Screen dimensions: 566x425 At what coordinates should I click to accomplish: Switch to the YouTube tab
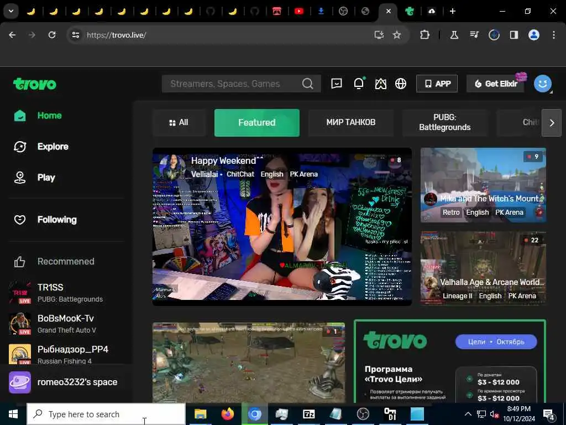(x=299, y=11)
